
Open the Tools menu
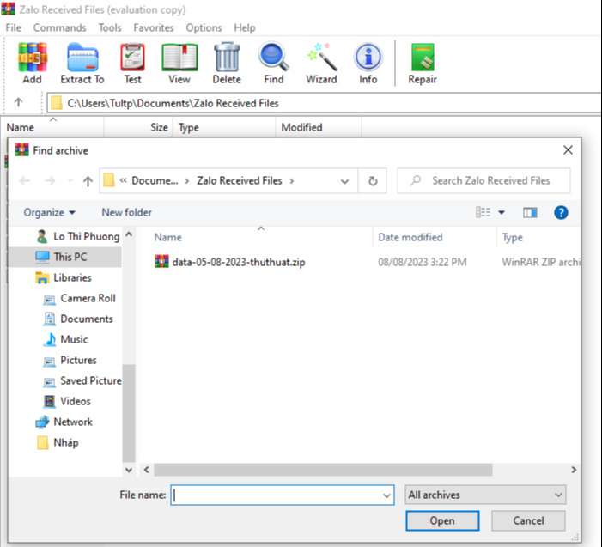point(110,28)
